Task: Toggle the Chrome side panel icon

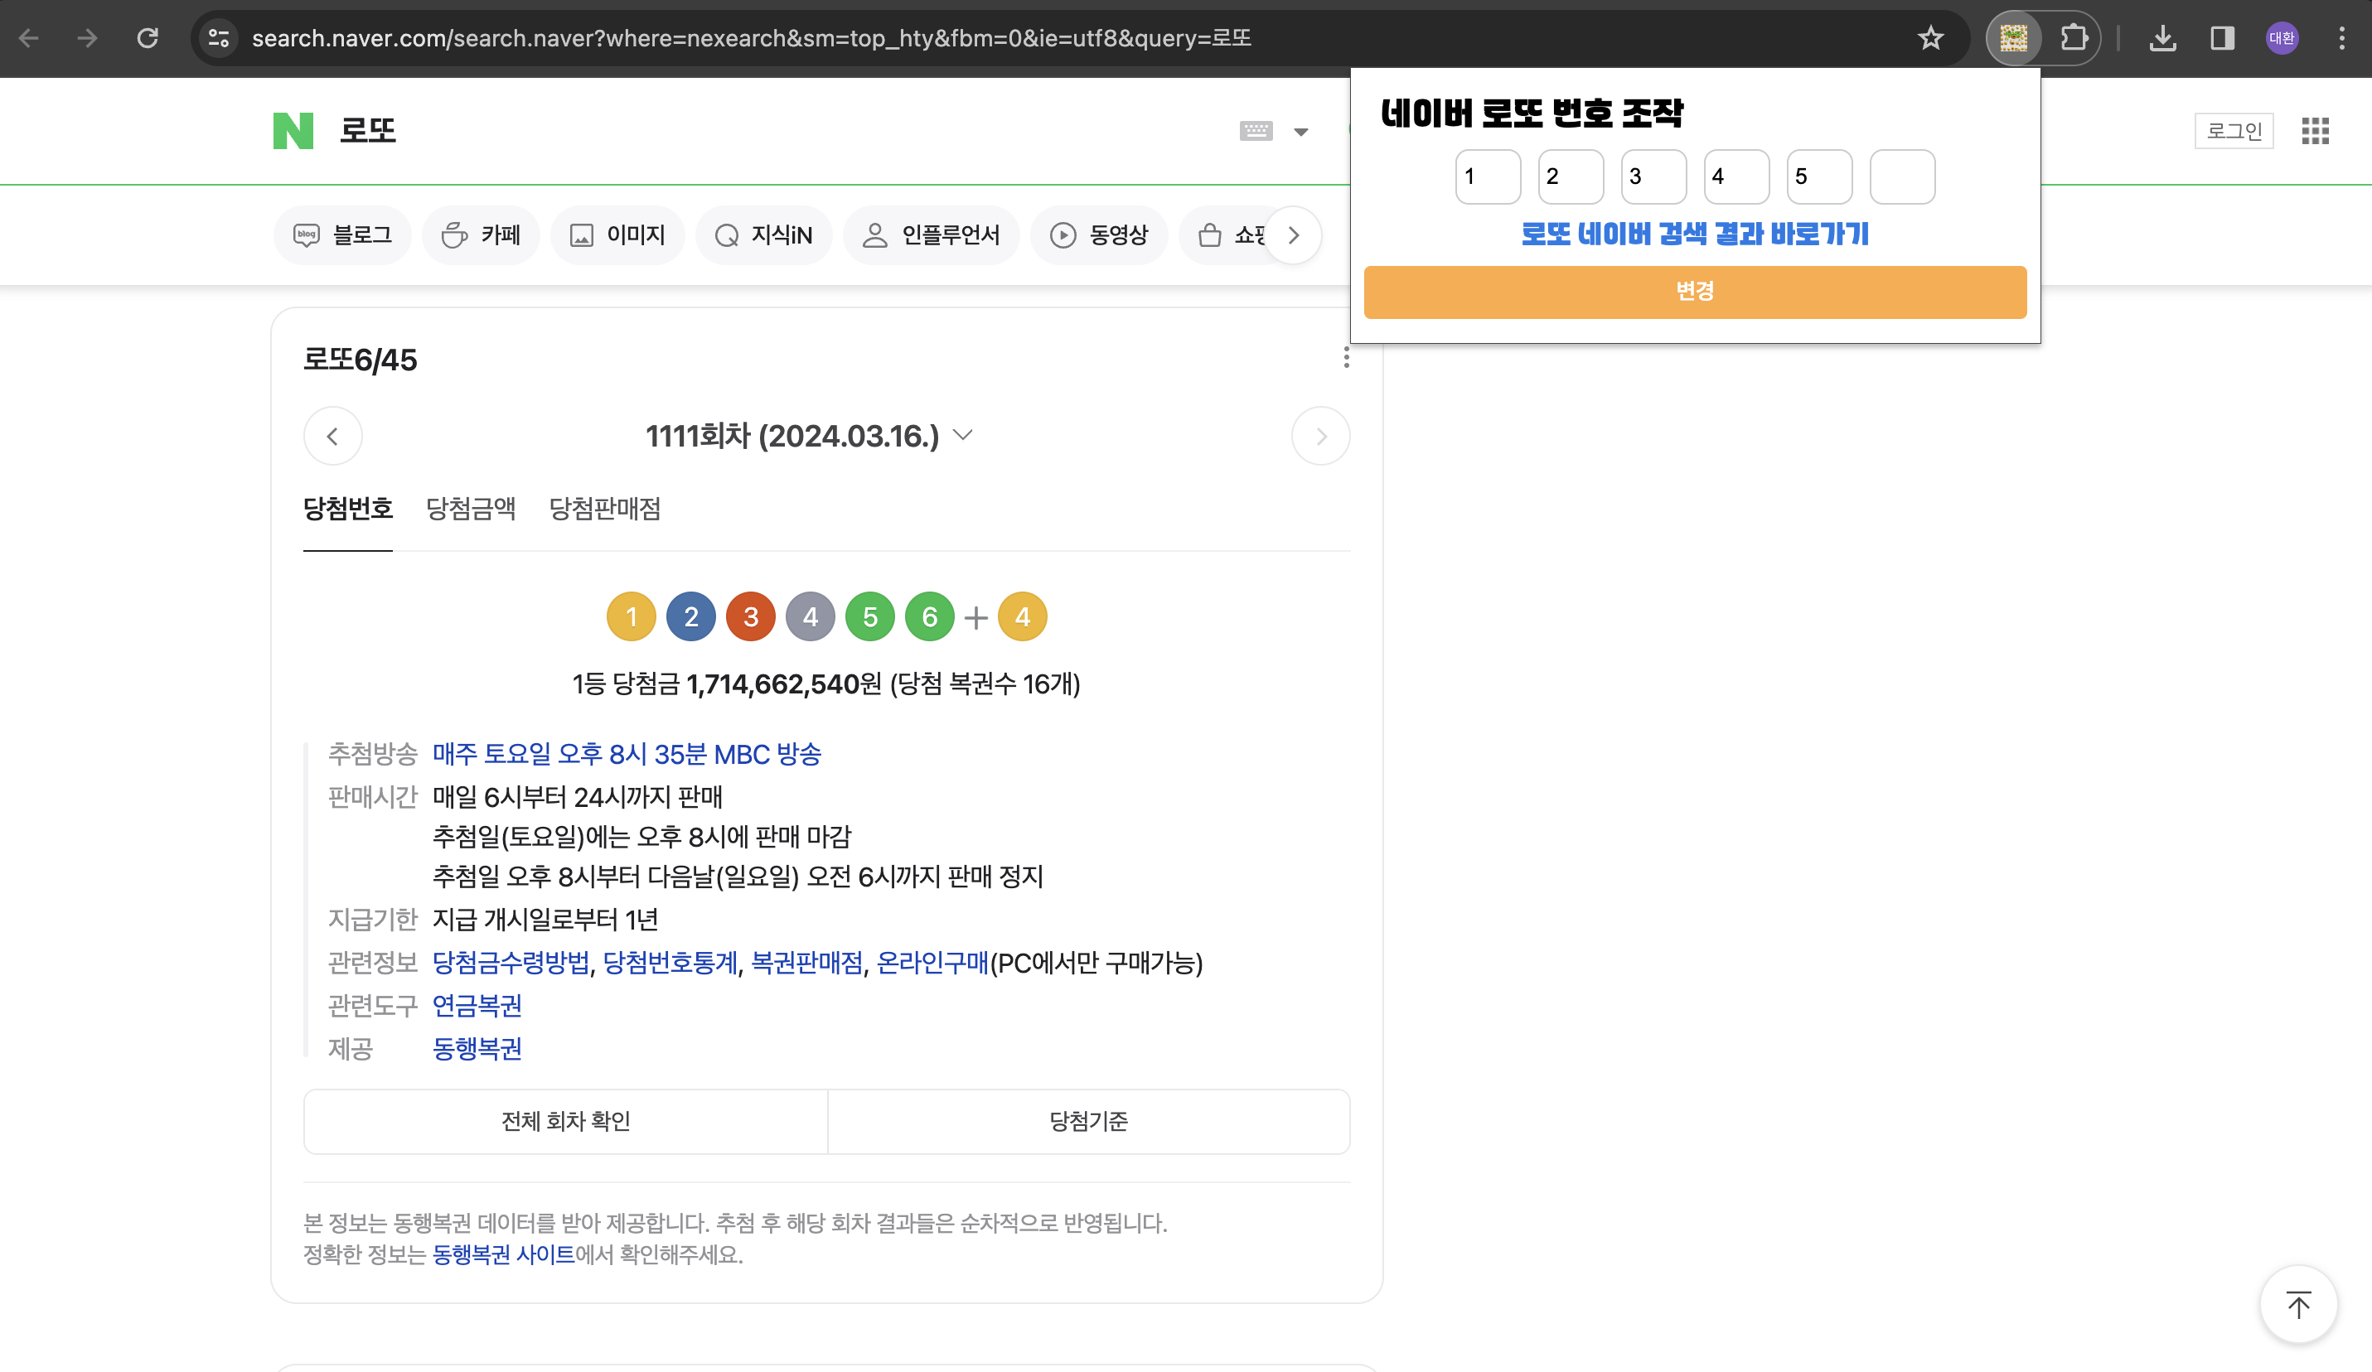Action: [x=2222, y=39]
